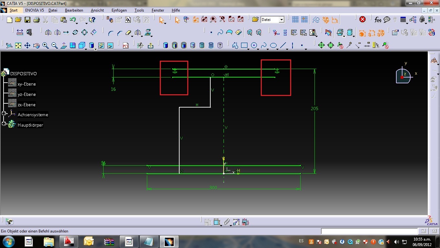The image size is (440, 248).
Task: Open the formula f(x) editor
Action: tap(378, 20)
